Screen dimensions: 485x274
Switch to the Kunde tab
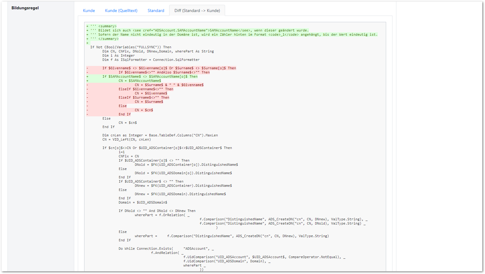point(89,10)
